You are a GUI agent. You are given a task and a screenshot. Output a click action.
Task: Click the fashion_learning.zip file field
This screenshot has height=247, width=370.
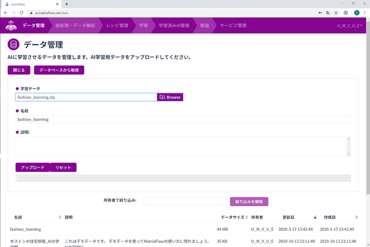tap(86, 97)
